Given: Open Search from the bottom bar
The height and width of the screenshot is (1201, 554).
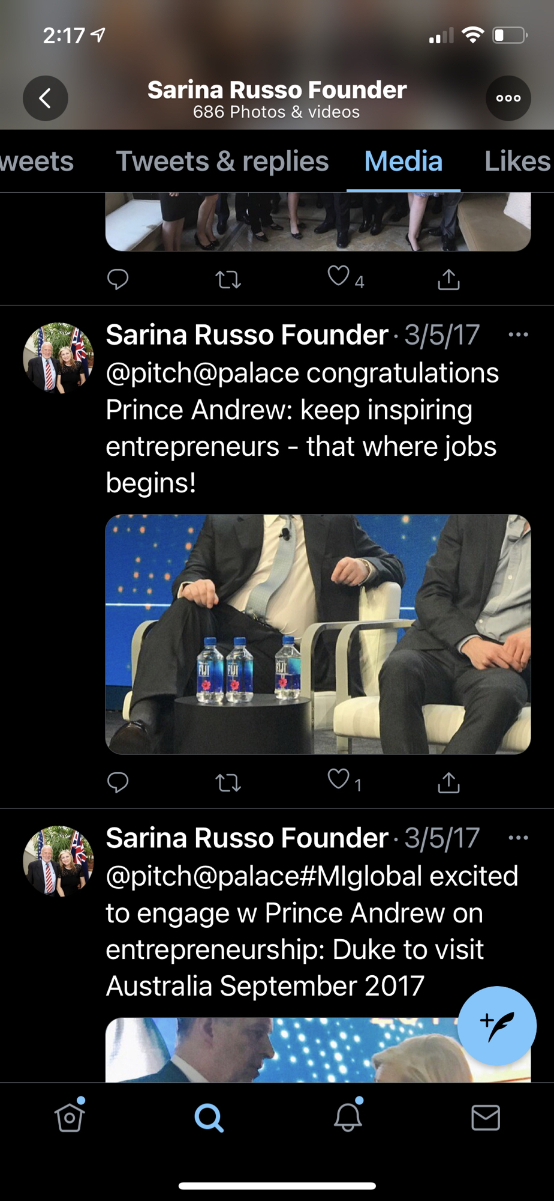Looking at the screenshot, I should point(209,1118).
